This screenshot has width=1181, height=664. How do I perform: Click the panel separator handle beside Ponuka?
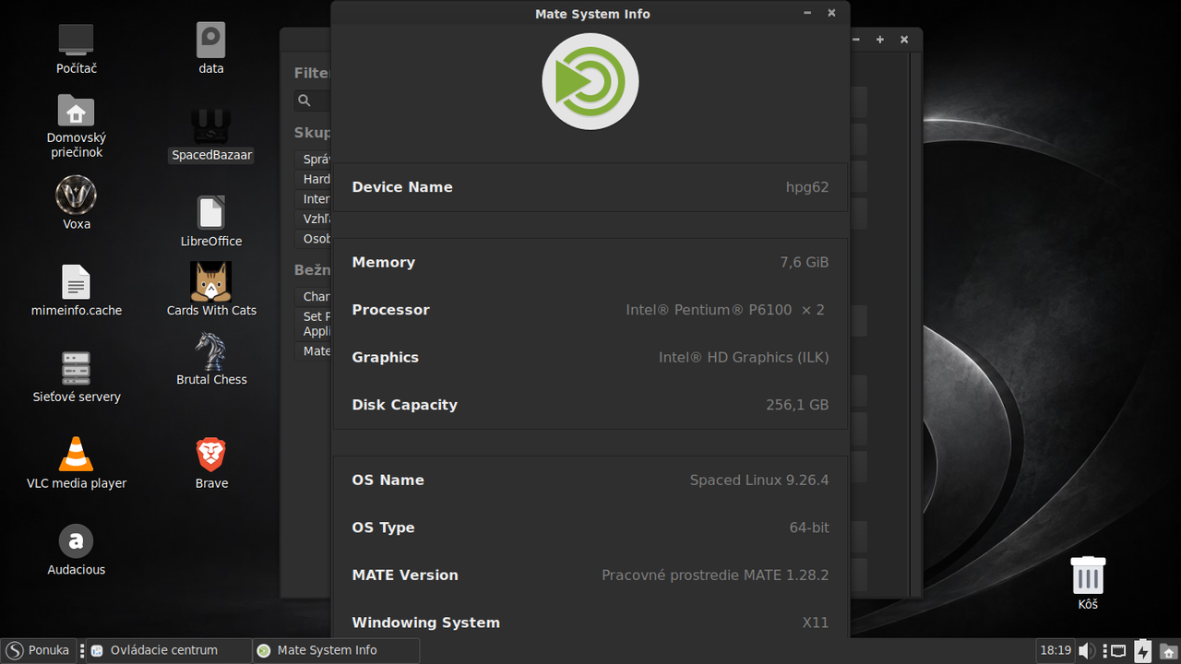[82, 650]
